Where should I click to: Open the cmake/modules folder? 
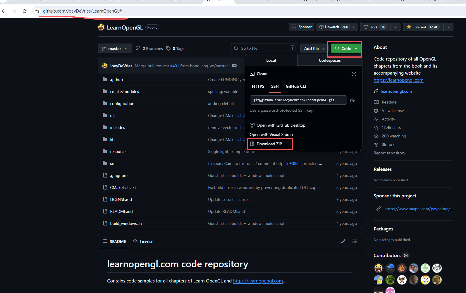click(x=124, y=92)
